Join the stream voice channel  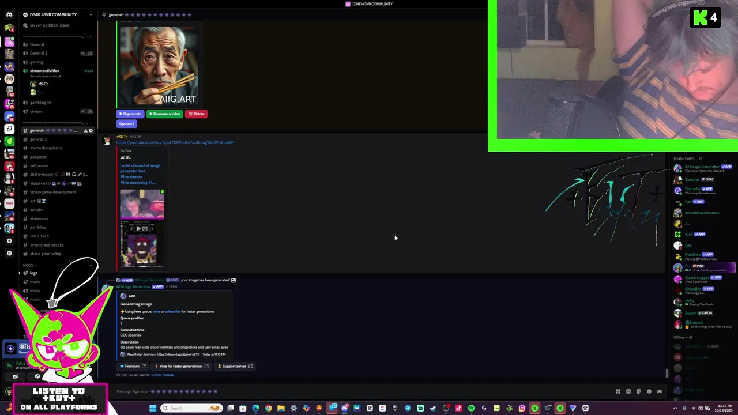coord(36,111)
